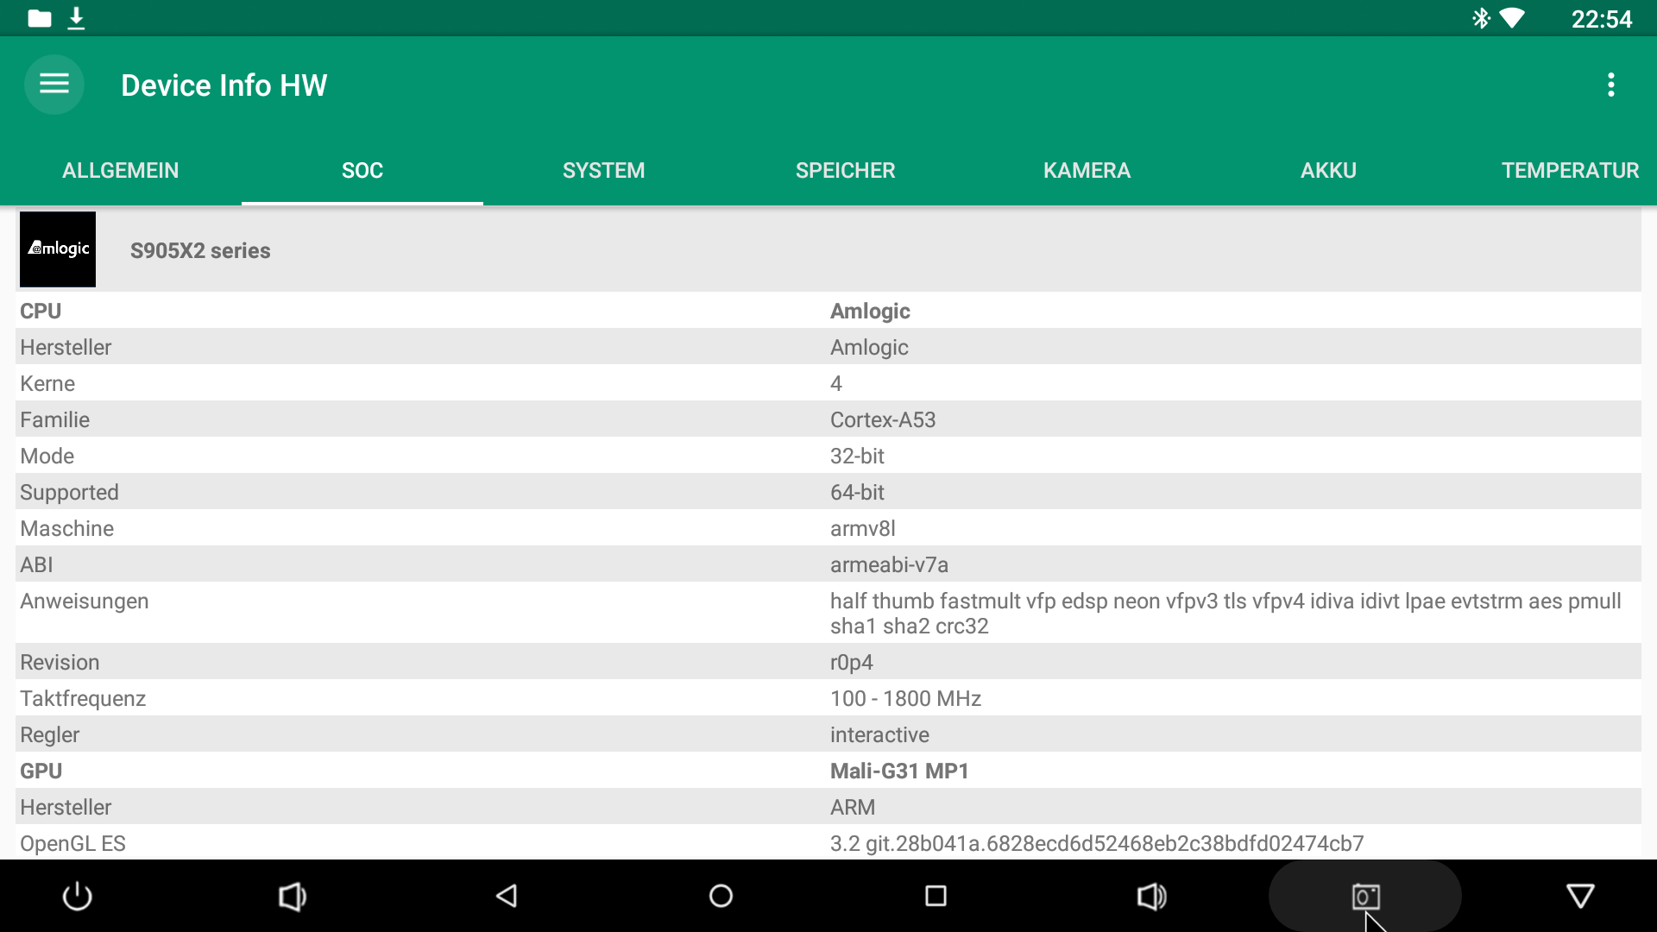Viewport: 1657px width, 932px height.
Task: Tap the download notification icon
Action: tap(76, 18)
